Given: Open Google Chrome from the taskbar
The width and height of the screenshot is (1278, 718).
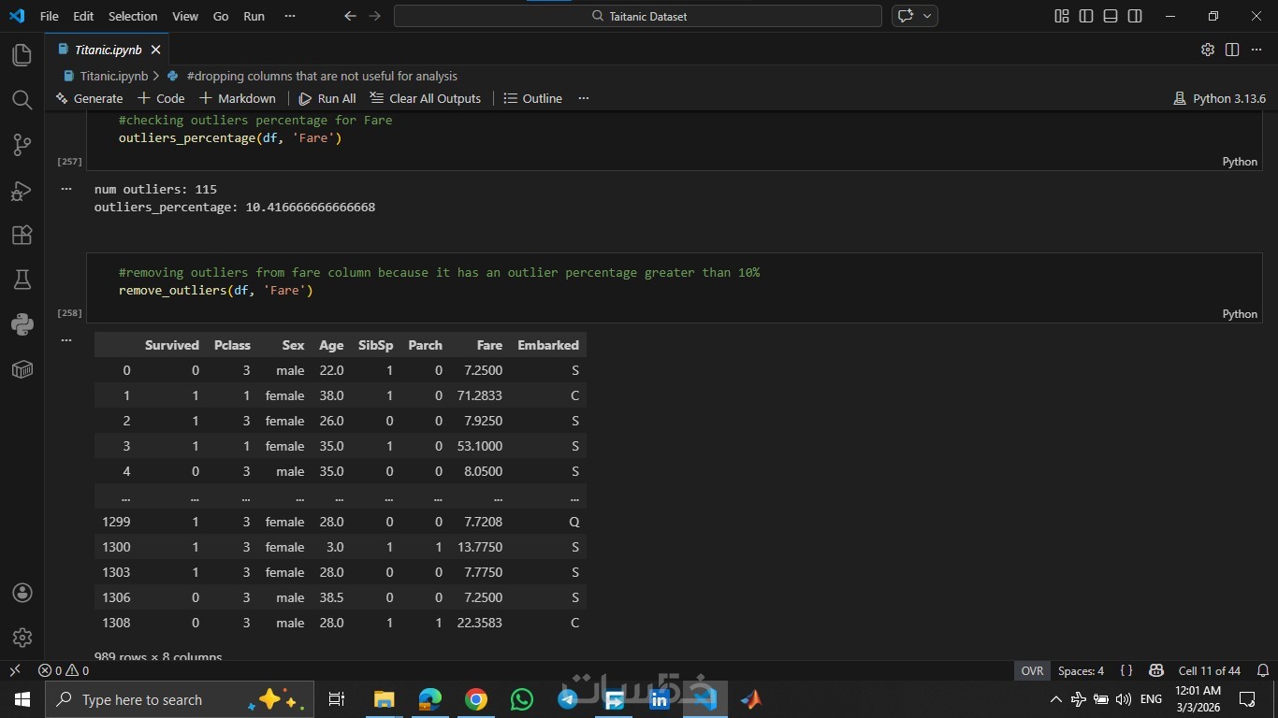Looking at the screenshot, I should pyautogui.click(x=476, y=699).
